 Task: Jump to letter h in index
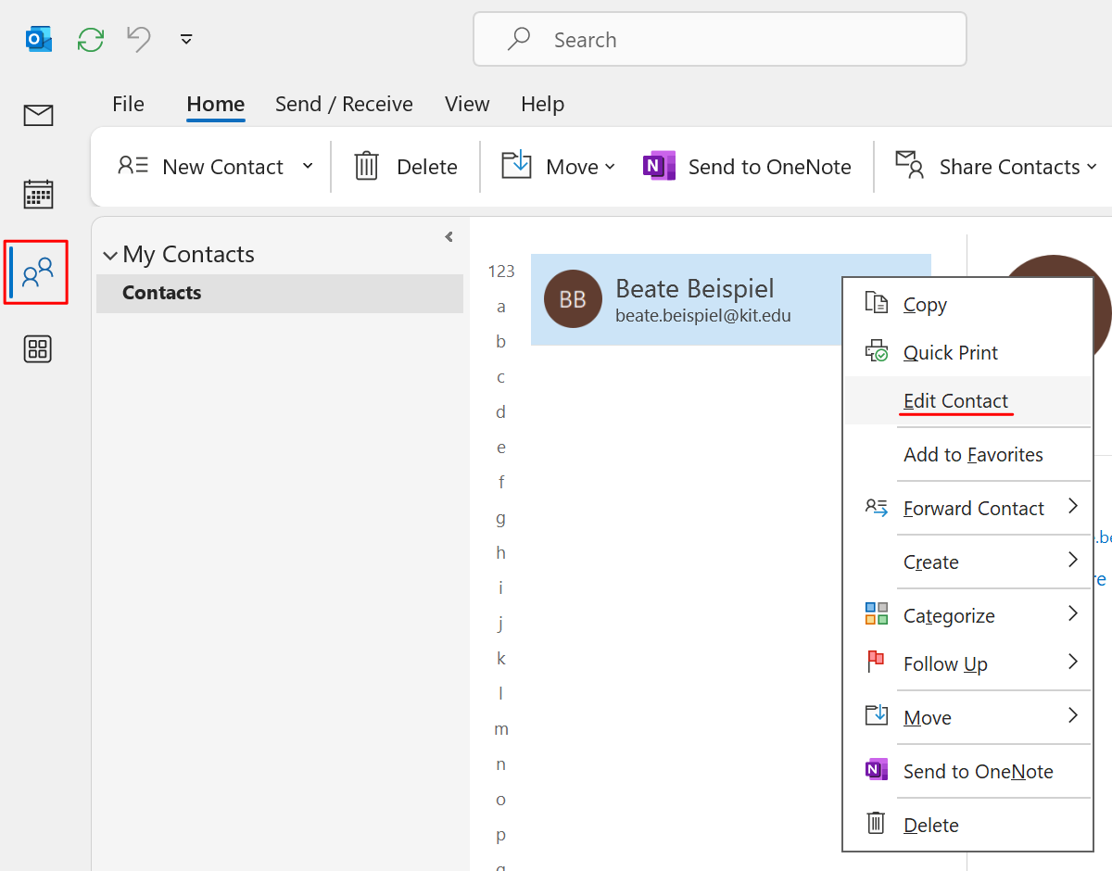point(501,553)
